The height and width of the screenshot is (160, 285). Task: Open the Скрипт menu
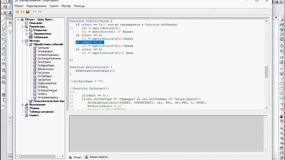coord(54,6)
